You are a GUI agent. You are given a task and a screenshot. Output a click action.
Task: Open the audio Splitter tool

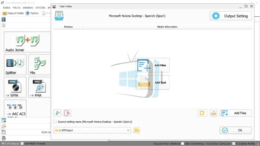(x=15, y=65)
